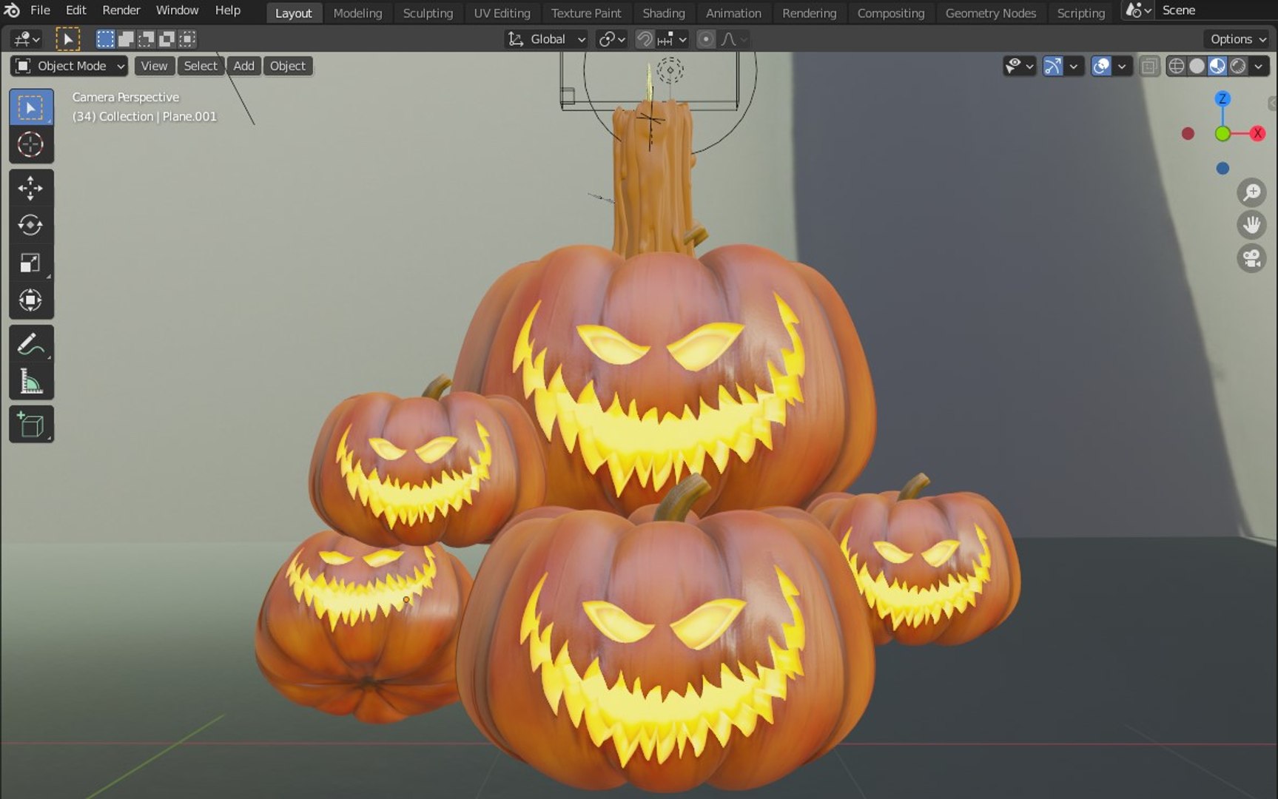Switch to the Sculpting workspace tab
The width and height of the screenshot is (1278, 799).
pos(428,13)
